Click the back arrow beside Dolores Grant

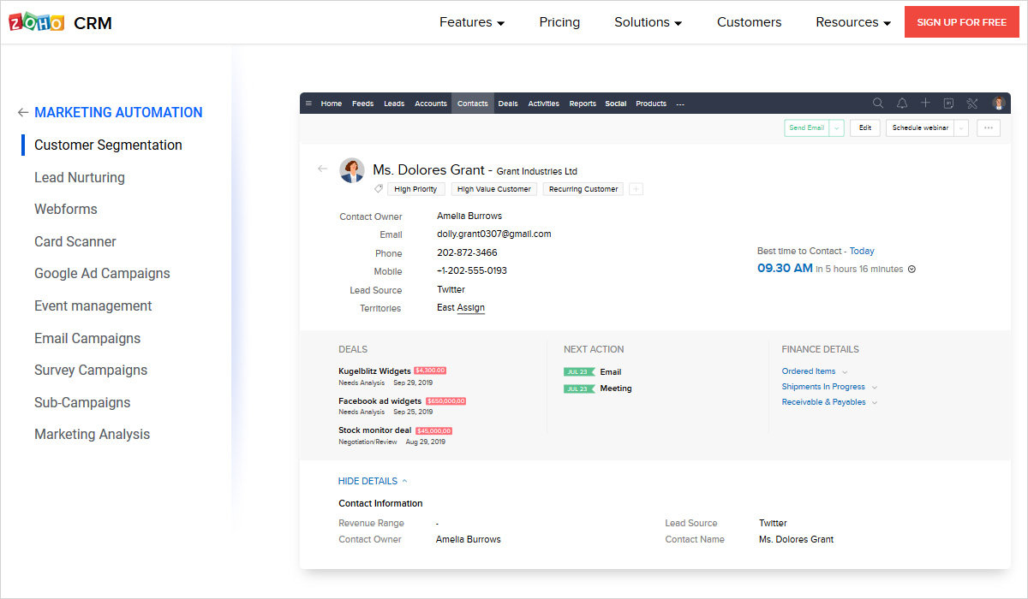322,169
